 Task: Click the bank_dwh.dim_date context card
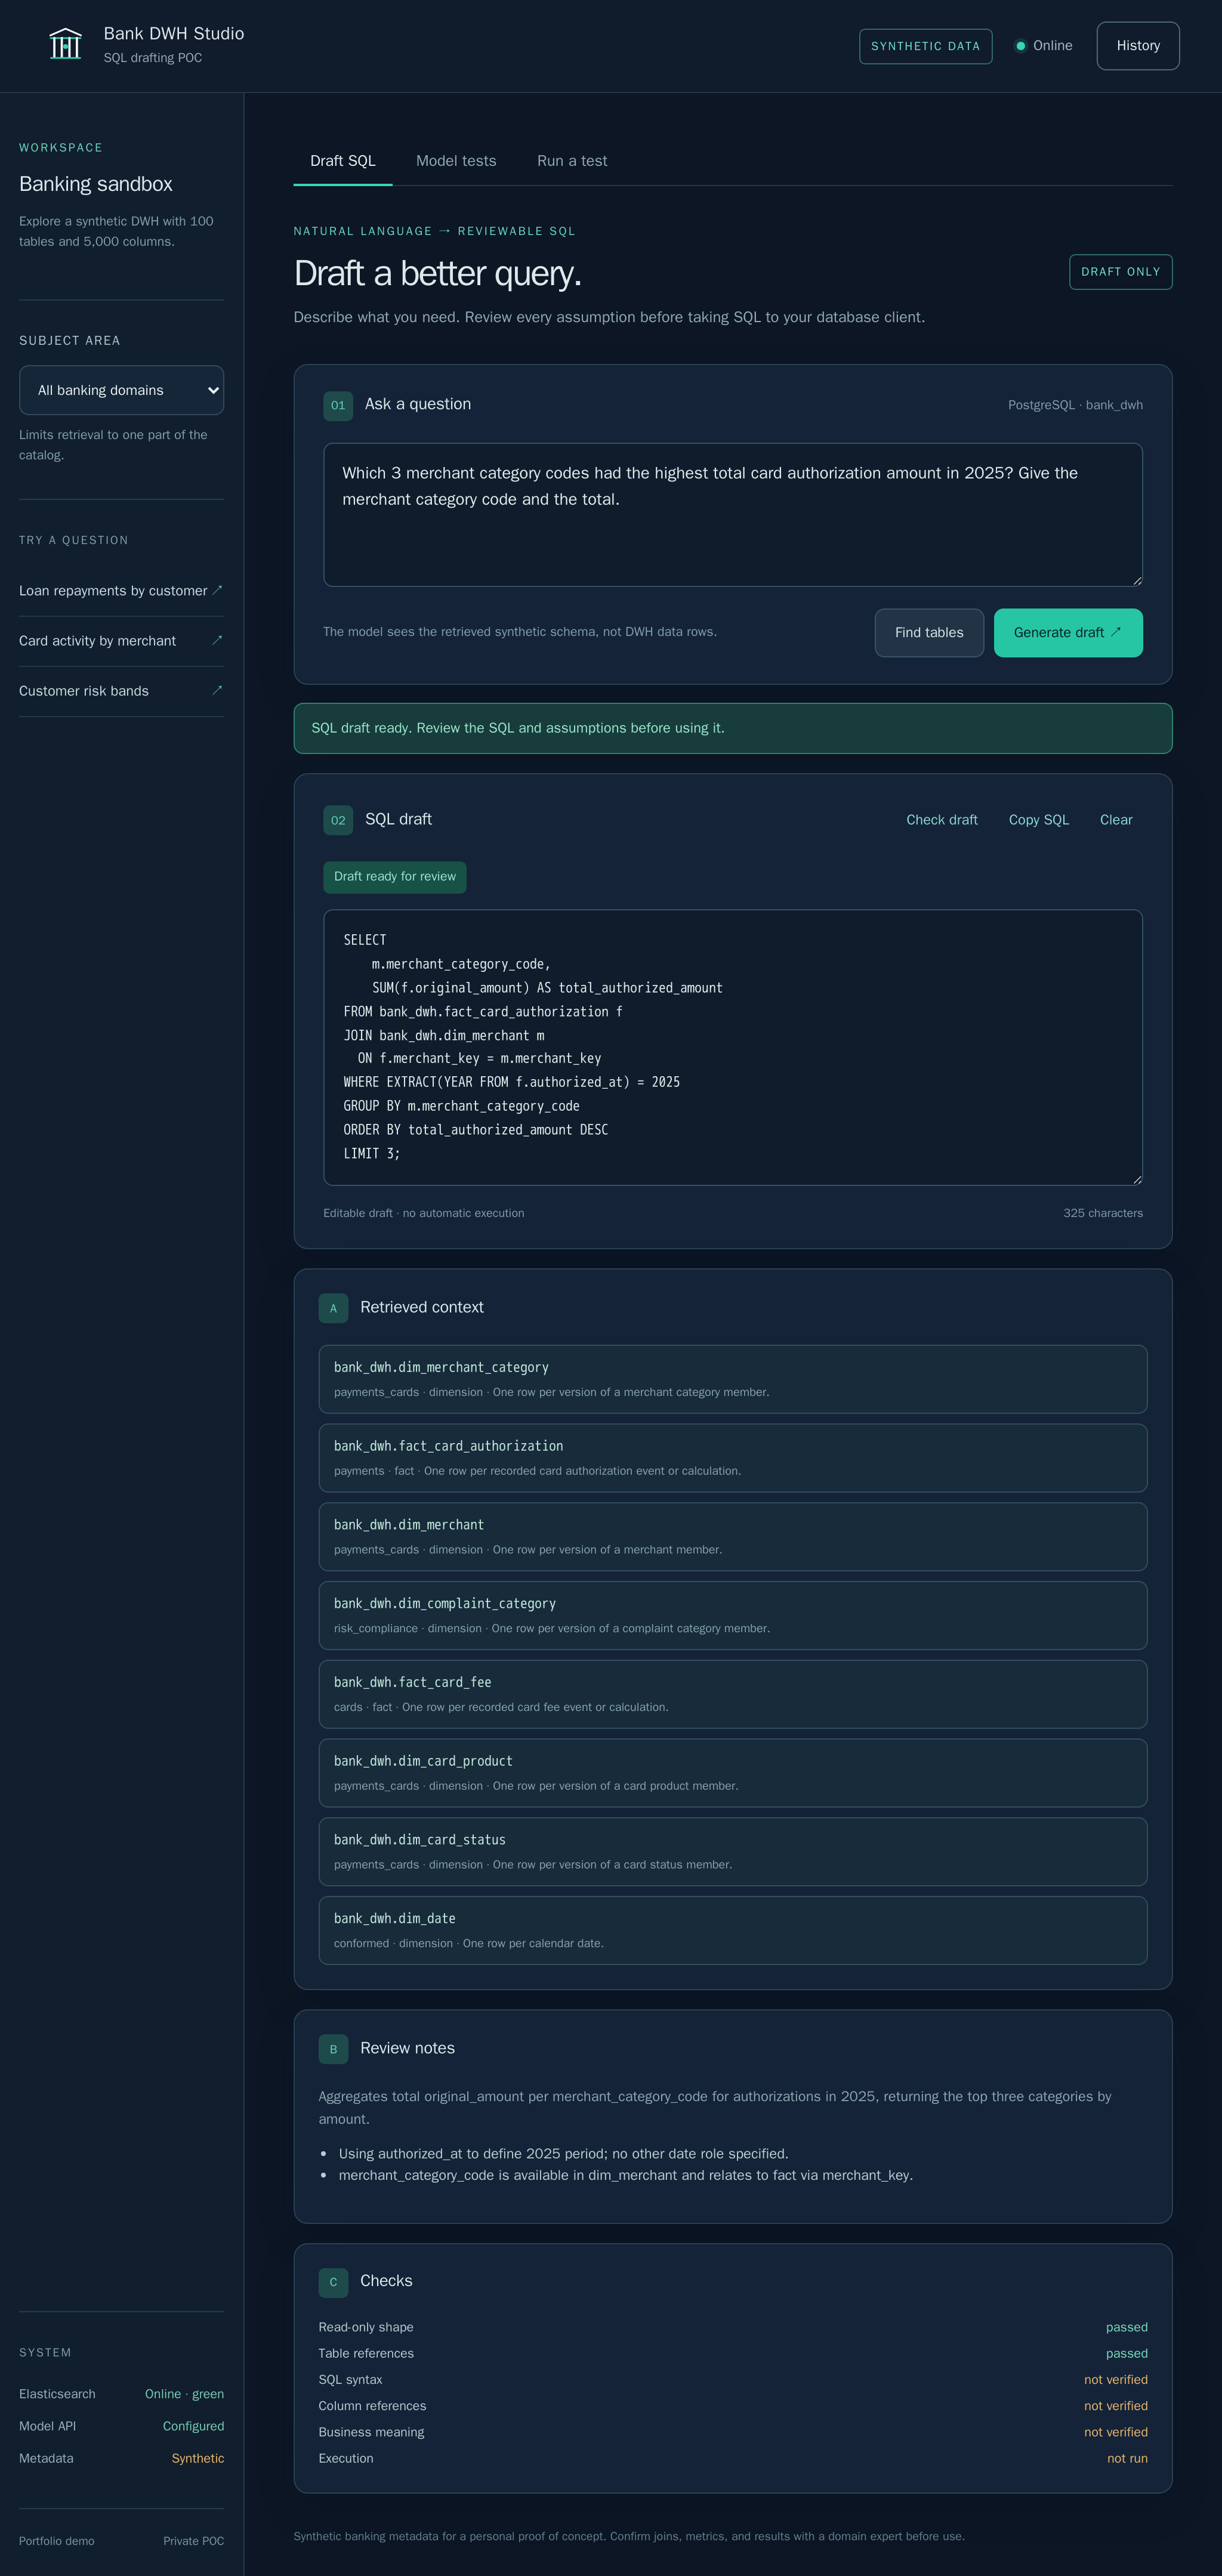point(733,1930)
